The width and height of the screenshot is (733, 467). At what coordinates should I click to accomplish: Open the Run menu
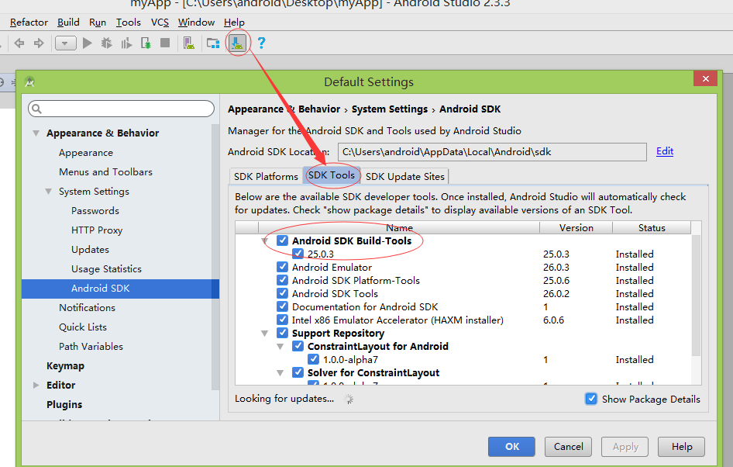pos(98,22)
